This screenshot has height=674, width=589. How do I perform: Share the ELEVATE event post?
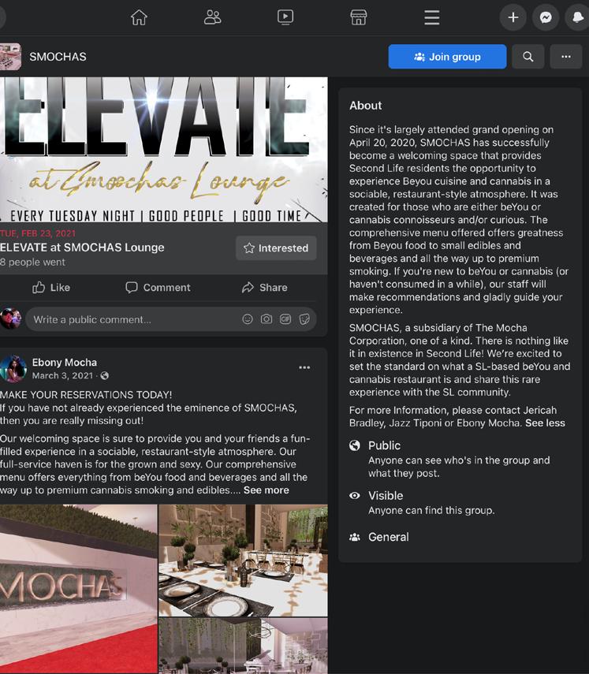click(x=264, y=288)
